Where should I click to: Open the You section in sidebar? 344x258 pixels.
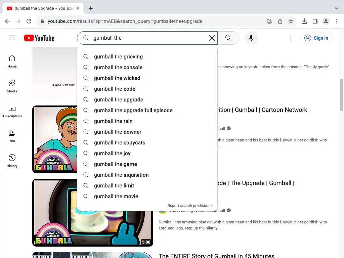12,136
